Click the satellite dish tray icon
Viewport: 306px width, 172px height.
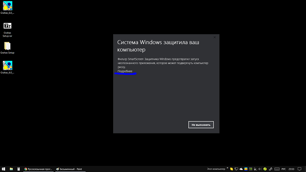point(255,169)
